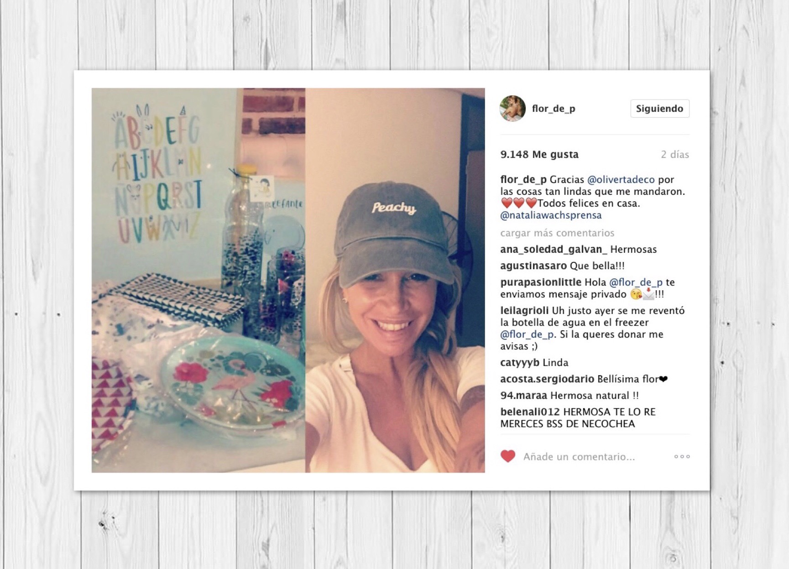
Task: Toggle the Siguiendo follow button
Action: (x=660, y=109)
